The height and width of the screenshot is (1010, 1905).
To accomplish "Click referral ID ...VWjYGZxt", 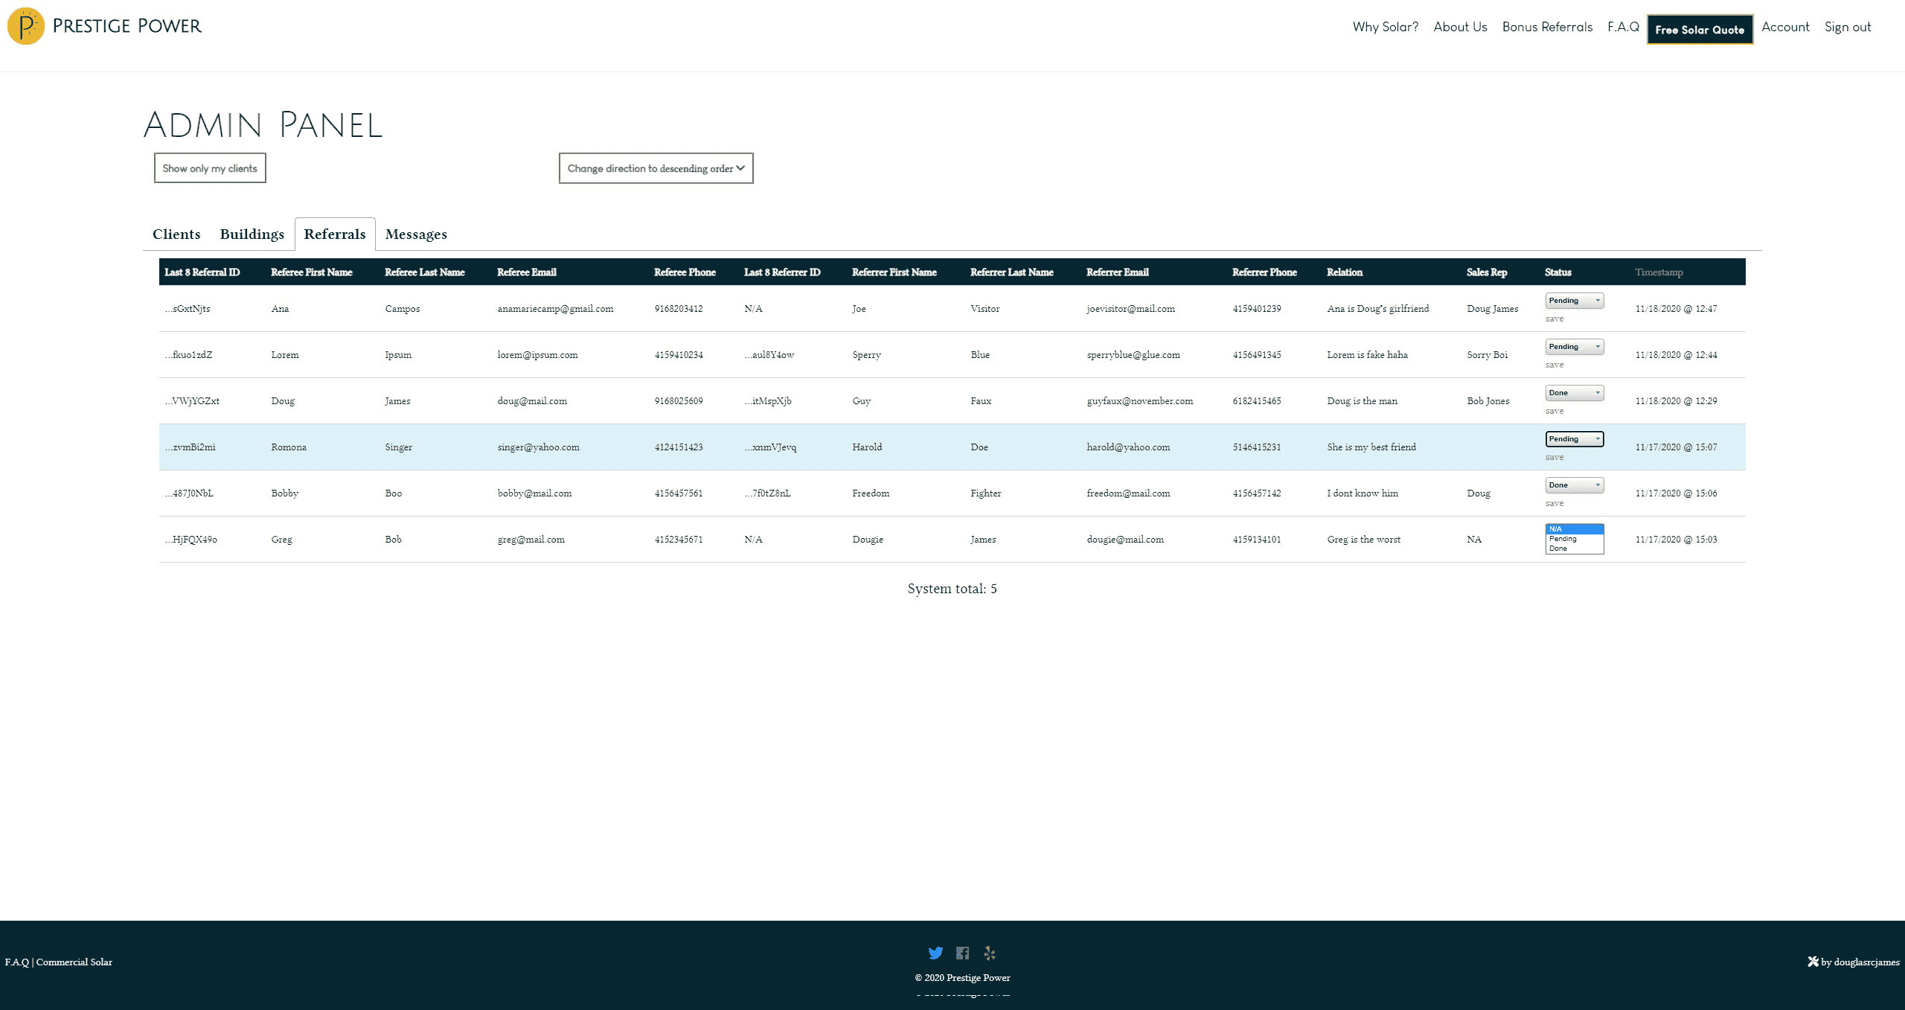I will pos(192,401).
